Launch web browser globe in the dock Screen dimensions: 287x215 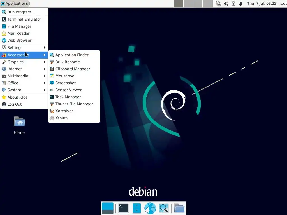[x=150, y=208]
